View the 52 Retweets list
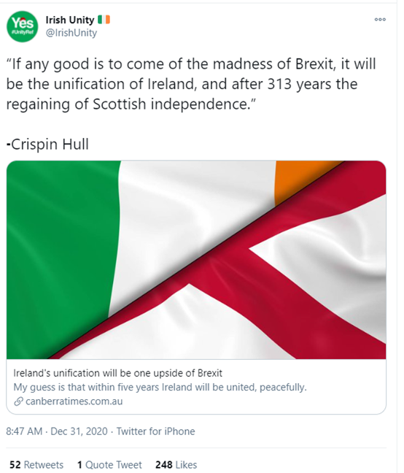 point(36,464)
